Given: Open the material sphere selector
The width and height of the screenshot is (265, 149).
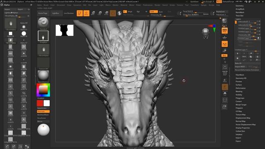Looking at the screenshot, I should (43, 77).
